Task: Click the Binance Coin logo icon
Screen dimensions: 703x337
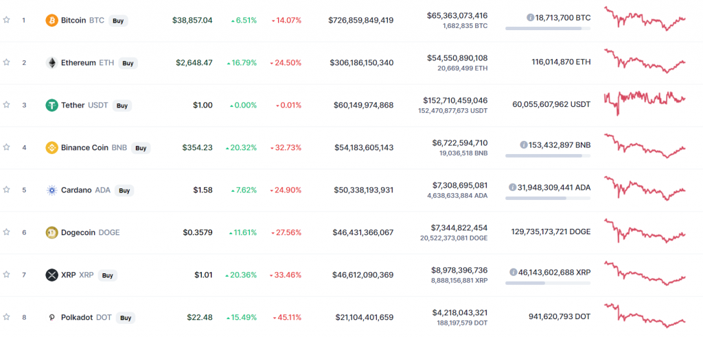Action: pyautogui.click(x=51, y=147)
